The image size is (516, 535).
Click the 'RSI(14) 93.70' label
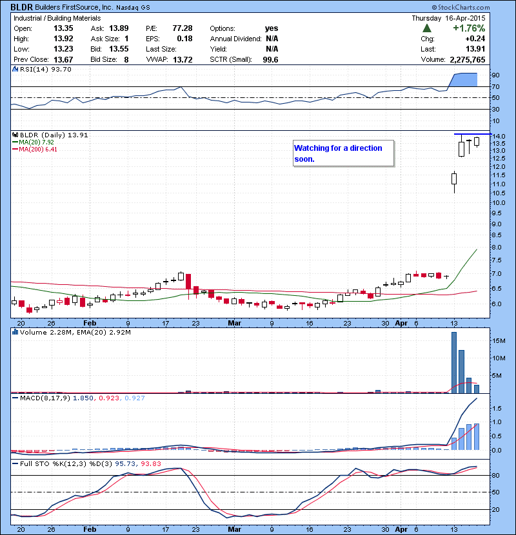tap(46, 69)
